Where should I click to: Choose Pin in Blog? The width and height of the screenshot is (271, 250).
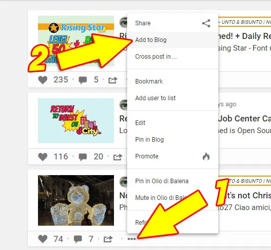[x=173, y=140]
